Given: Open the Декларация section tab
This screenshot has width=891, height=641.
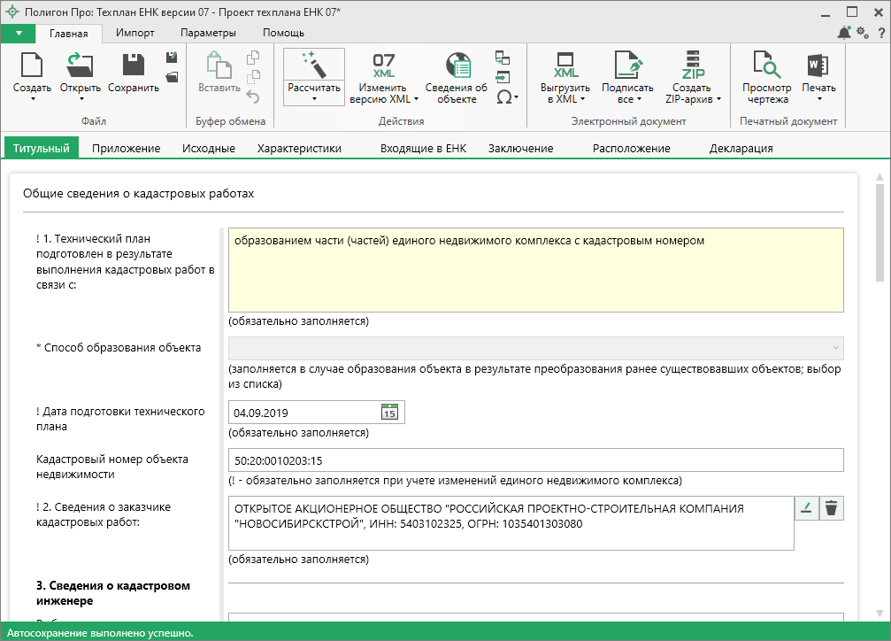Looking at the screenshot, I should (x=741, y=149).
